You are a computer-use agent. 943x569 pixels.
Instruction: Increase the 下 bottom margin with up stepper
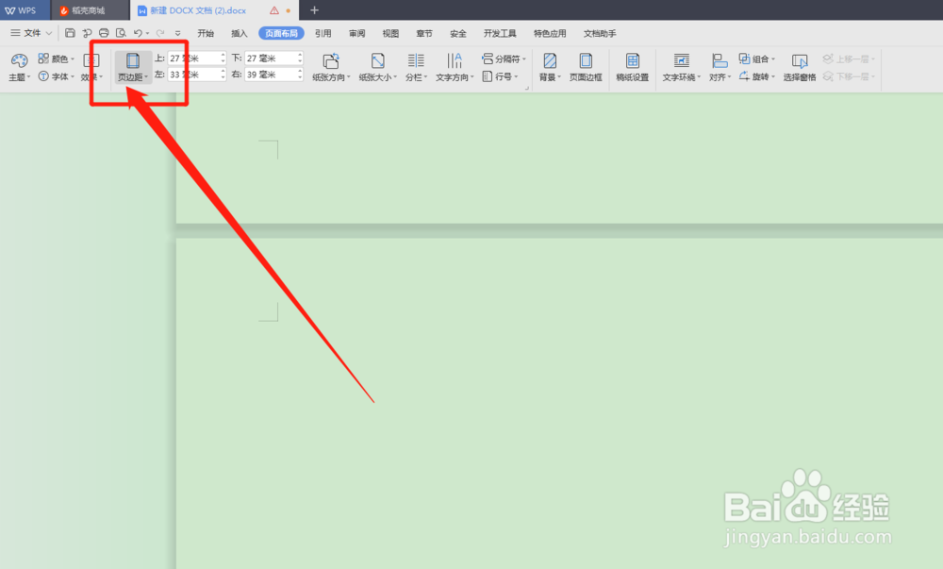click(300, 55)
